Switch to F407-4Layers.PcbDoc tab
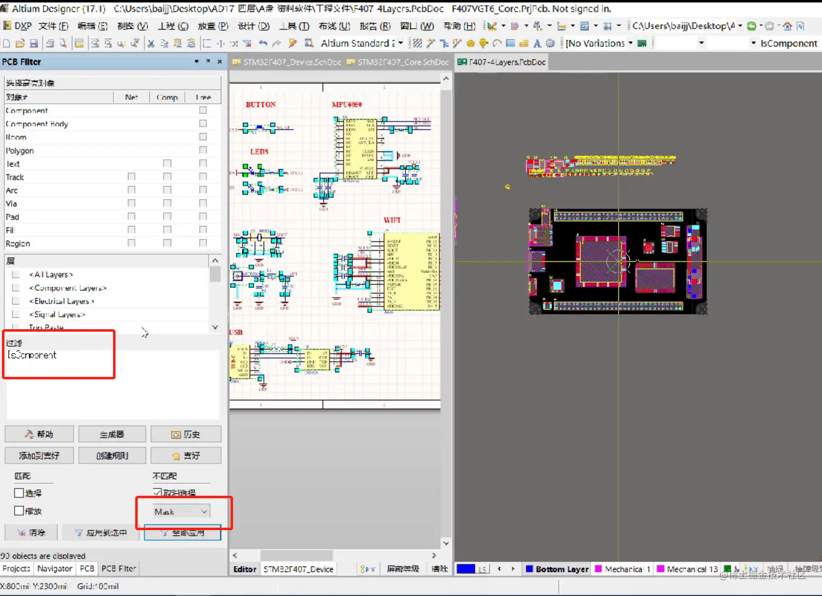 [x=502, y=62]
